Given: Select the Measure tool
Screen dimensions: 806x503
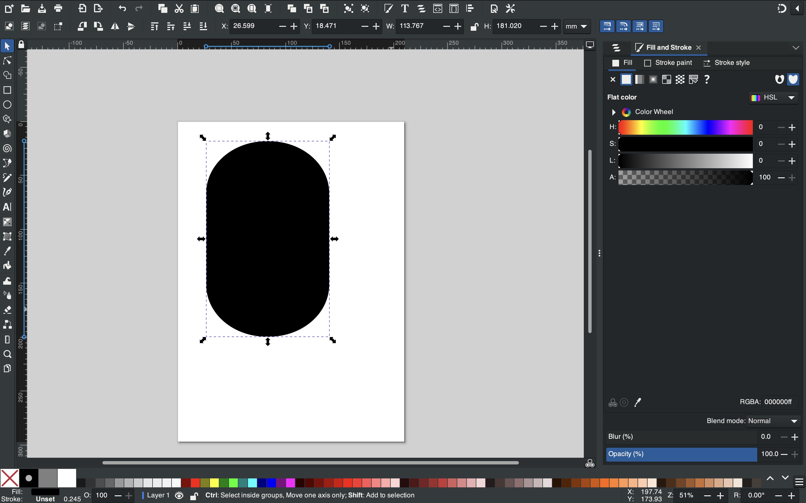Looking at the screenshot, I should tap(7, 339).
